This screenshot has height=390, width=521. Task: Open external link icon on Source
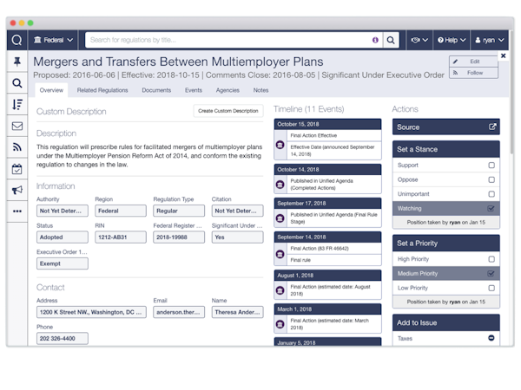(492, 127)
